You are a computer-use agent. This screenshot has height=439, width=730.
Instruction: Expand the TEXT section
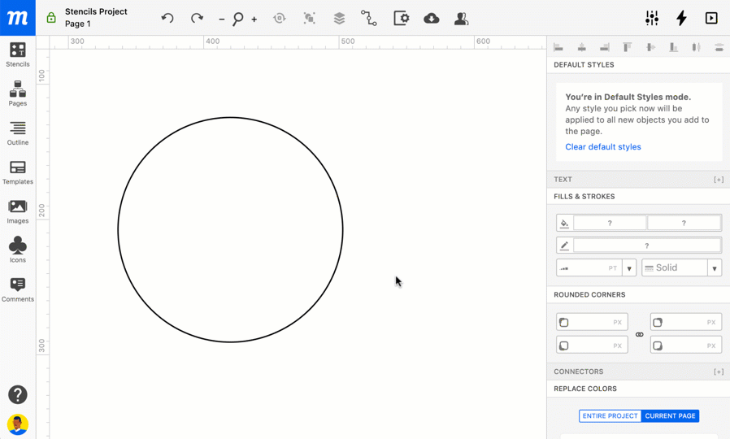pos(638,179)
